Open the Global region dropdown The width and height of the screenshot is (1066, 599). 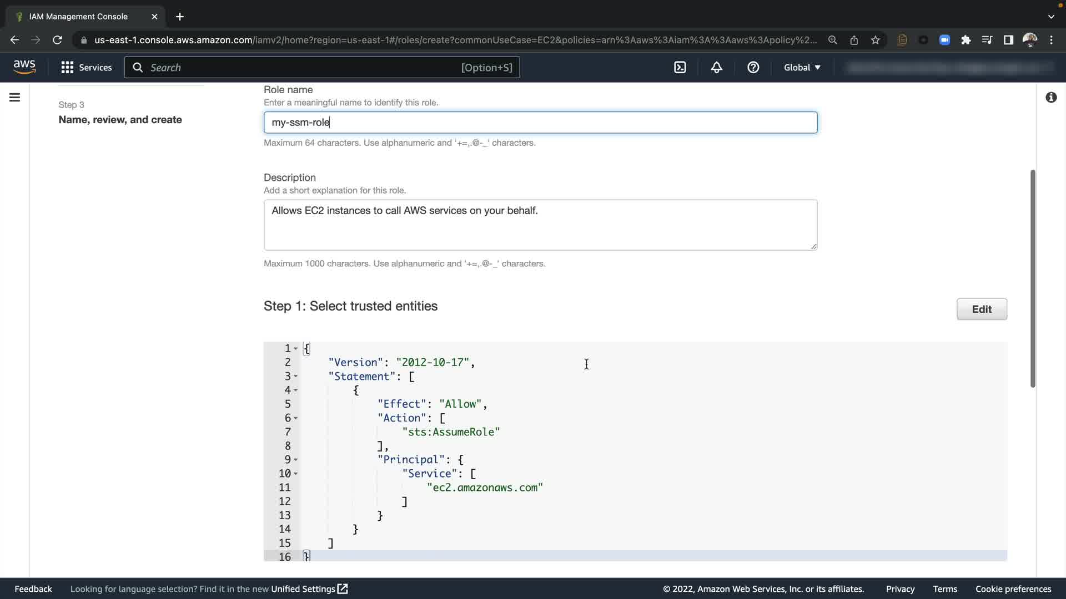(x=802, y=68)
